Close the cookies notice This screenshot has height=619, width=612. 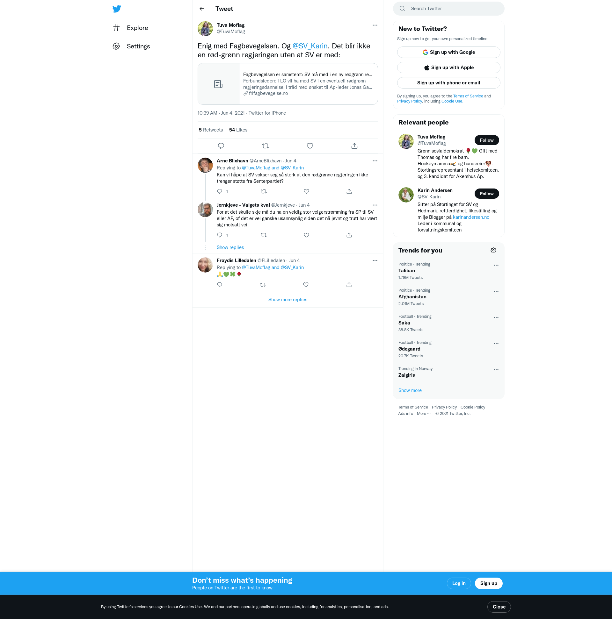tap(499, 607)
